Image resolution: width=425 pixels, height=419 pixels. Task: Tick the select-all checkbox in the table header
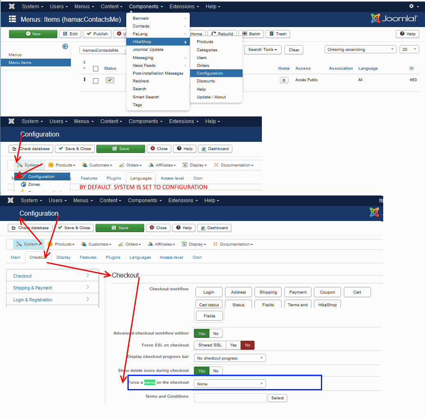click(95, 68)
